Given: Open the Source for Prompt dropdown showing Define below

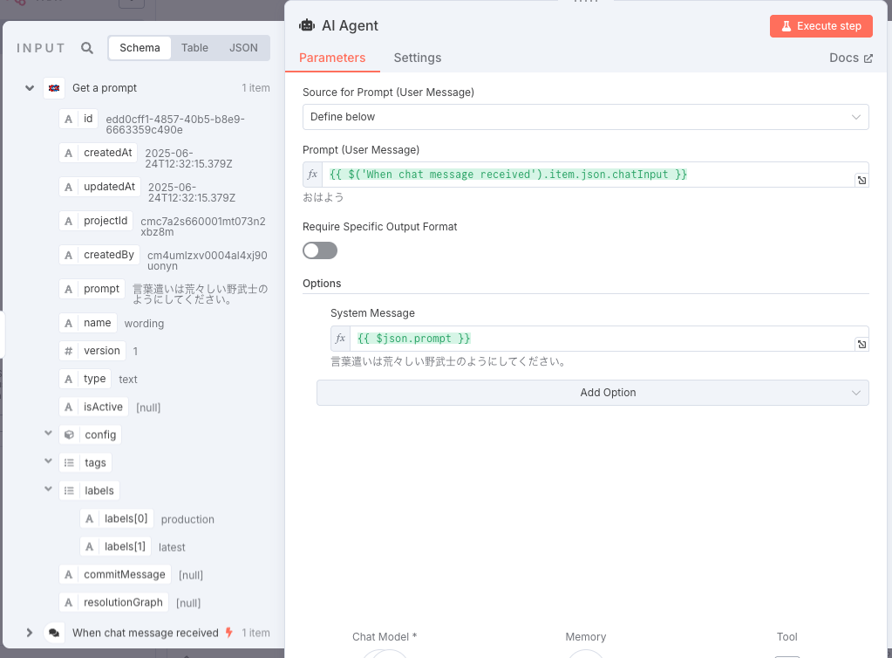Looking at the screenshot, I should [x=586, y=116].
